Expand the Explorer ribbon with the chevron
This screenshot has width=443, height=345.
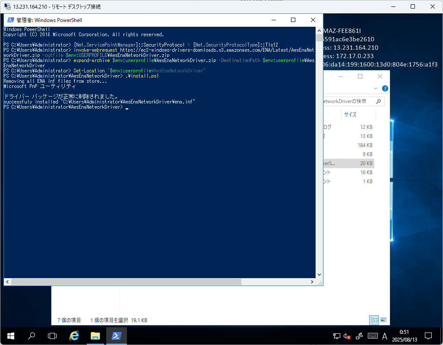tap(375, 88)
